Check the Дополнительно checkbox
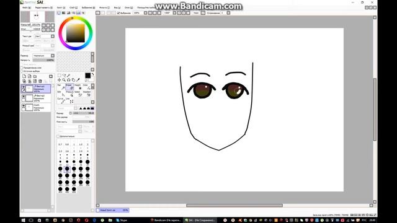Screen dimensions: 397x223 click(58, 136)
